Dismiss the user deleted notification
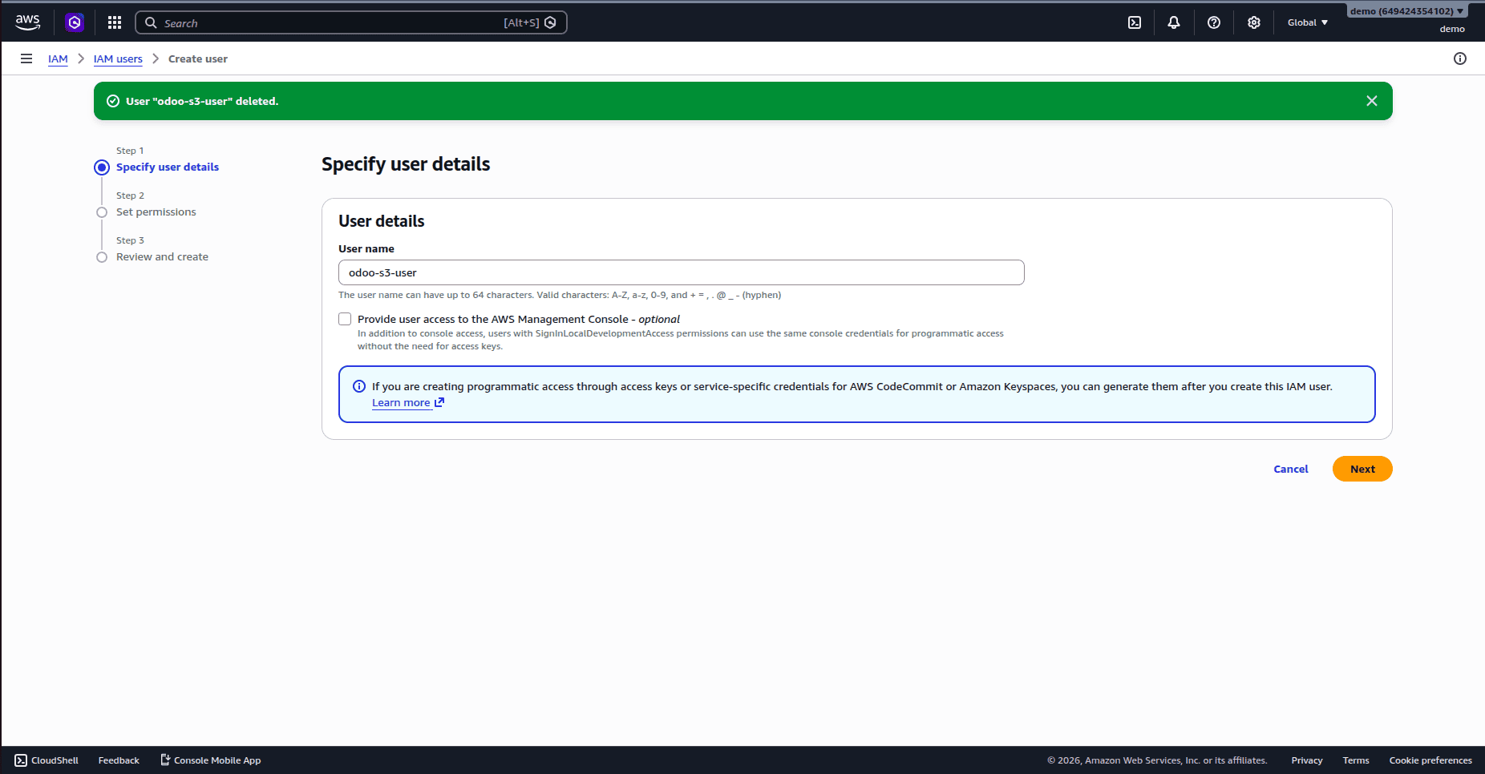 click(x=1372, y=101)
